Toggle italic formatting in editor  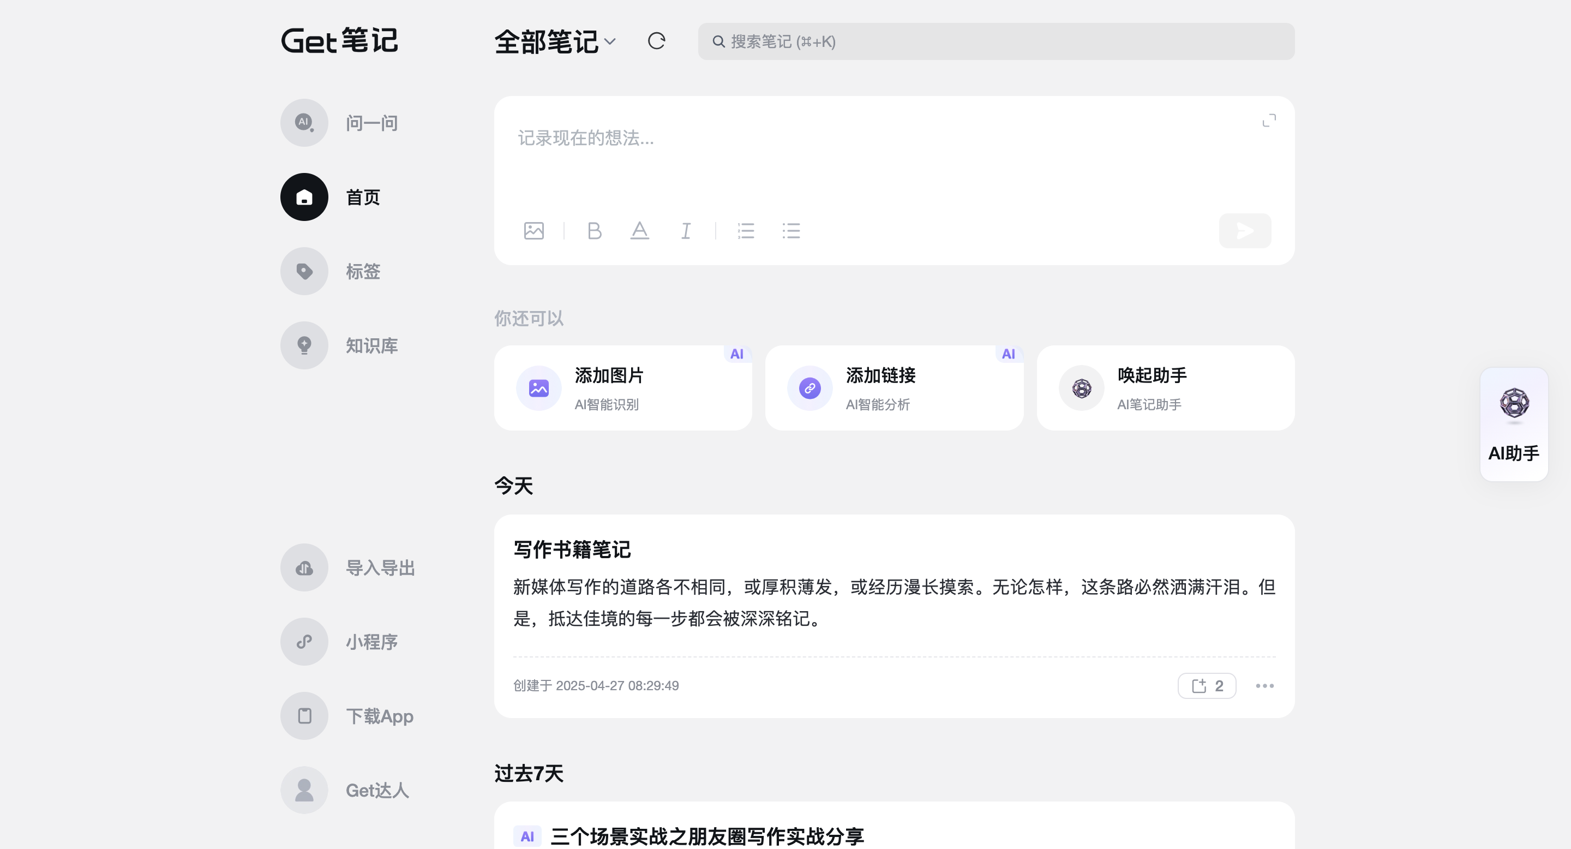click(x=686, y=231)
